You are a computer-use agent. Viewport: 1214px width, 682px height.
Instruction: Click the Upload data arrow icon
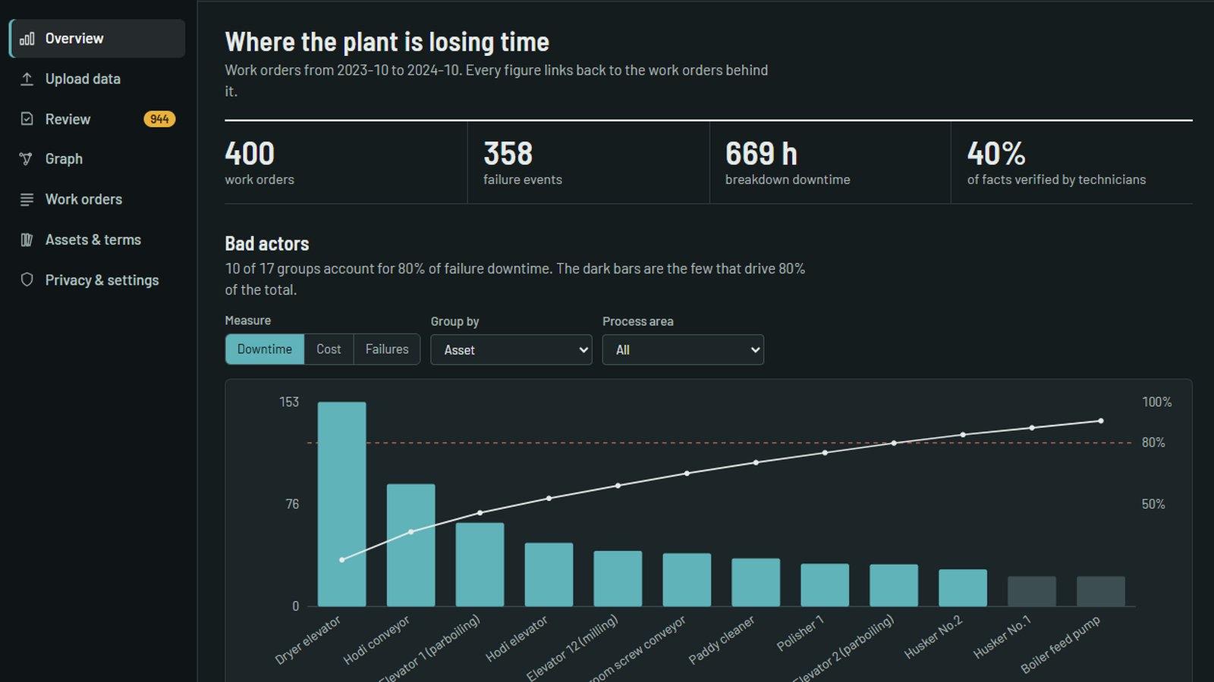[27, 79]
